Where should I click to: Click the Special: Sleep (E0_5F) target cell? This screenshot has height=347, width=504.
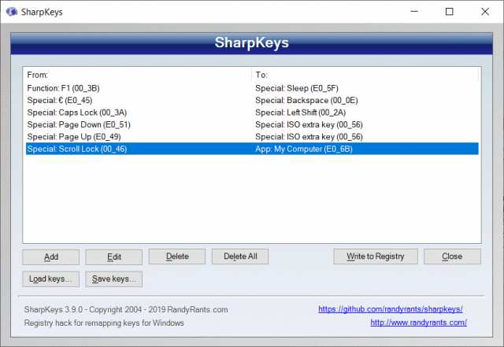tap(297, 88)
